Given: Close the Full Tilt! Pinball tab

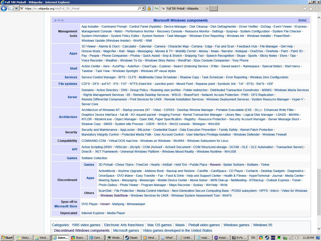Looking at the screenshot, I should tap(207, 9).
